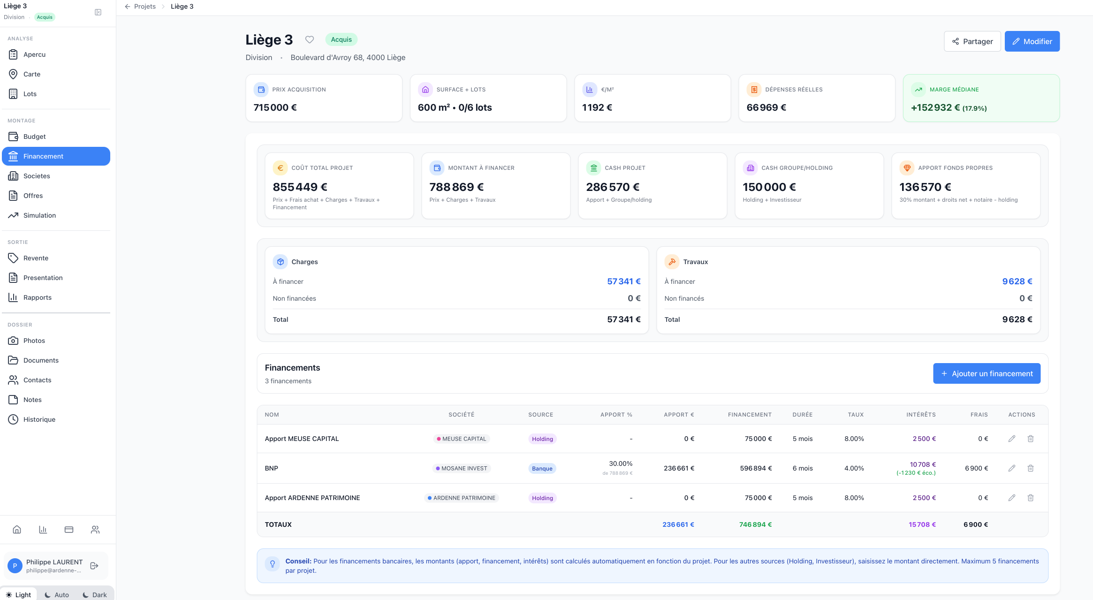Click the Partager button
This screenshot has height=600, width=1093.
972,41
